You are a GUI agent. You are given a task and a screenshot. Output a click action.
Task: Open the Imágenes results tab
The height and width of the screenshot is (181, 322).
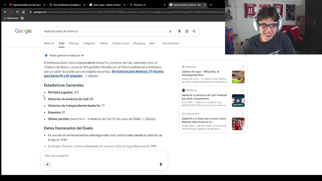(89, 43)
